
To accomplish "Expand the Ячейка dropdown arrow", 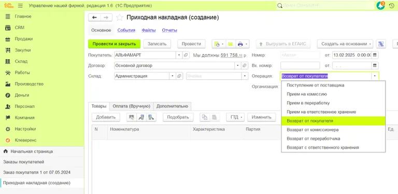I will click(x=245, y=76).
